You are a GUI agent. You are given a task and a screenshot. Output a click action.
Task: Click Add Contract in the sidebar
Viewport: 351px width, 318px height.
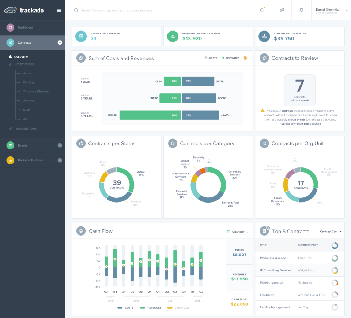pos(26,129)
